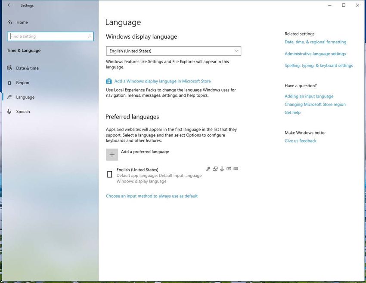Click the magnifier icon in search box
The height and width of the screenshot is (283, 366).
[x=89, y=37]
